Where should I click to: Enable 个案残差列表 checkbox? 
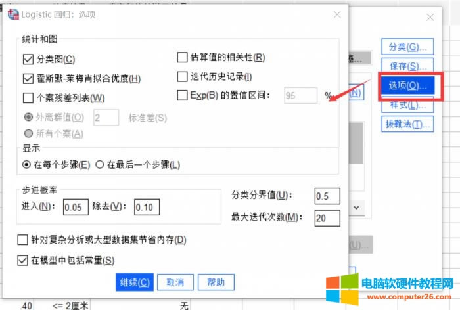[28, 99]
